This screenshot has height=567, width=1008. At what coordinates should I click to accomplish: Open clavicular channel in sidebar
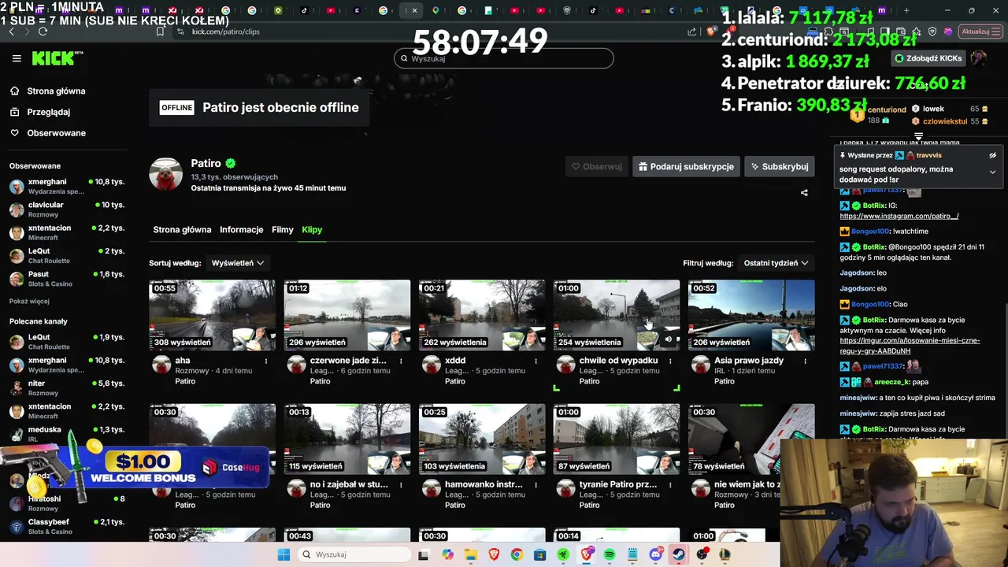(67, 209)
